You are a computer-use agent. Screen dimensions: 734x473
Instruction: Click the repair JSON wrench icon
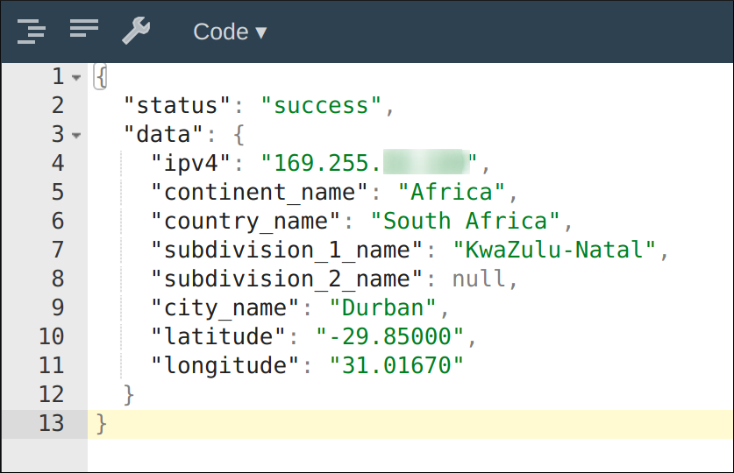[136, 31]
